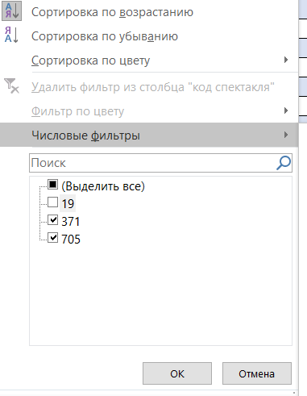Click the Отмена button
The width and height of the screenshot is (307, 396).
257,373
